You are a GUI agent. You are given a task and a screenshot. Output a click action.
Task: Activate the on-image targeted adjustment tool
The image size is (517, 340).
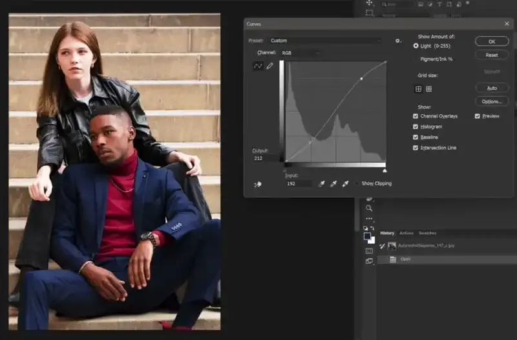click(258, 185)
